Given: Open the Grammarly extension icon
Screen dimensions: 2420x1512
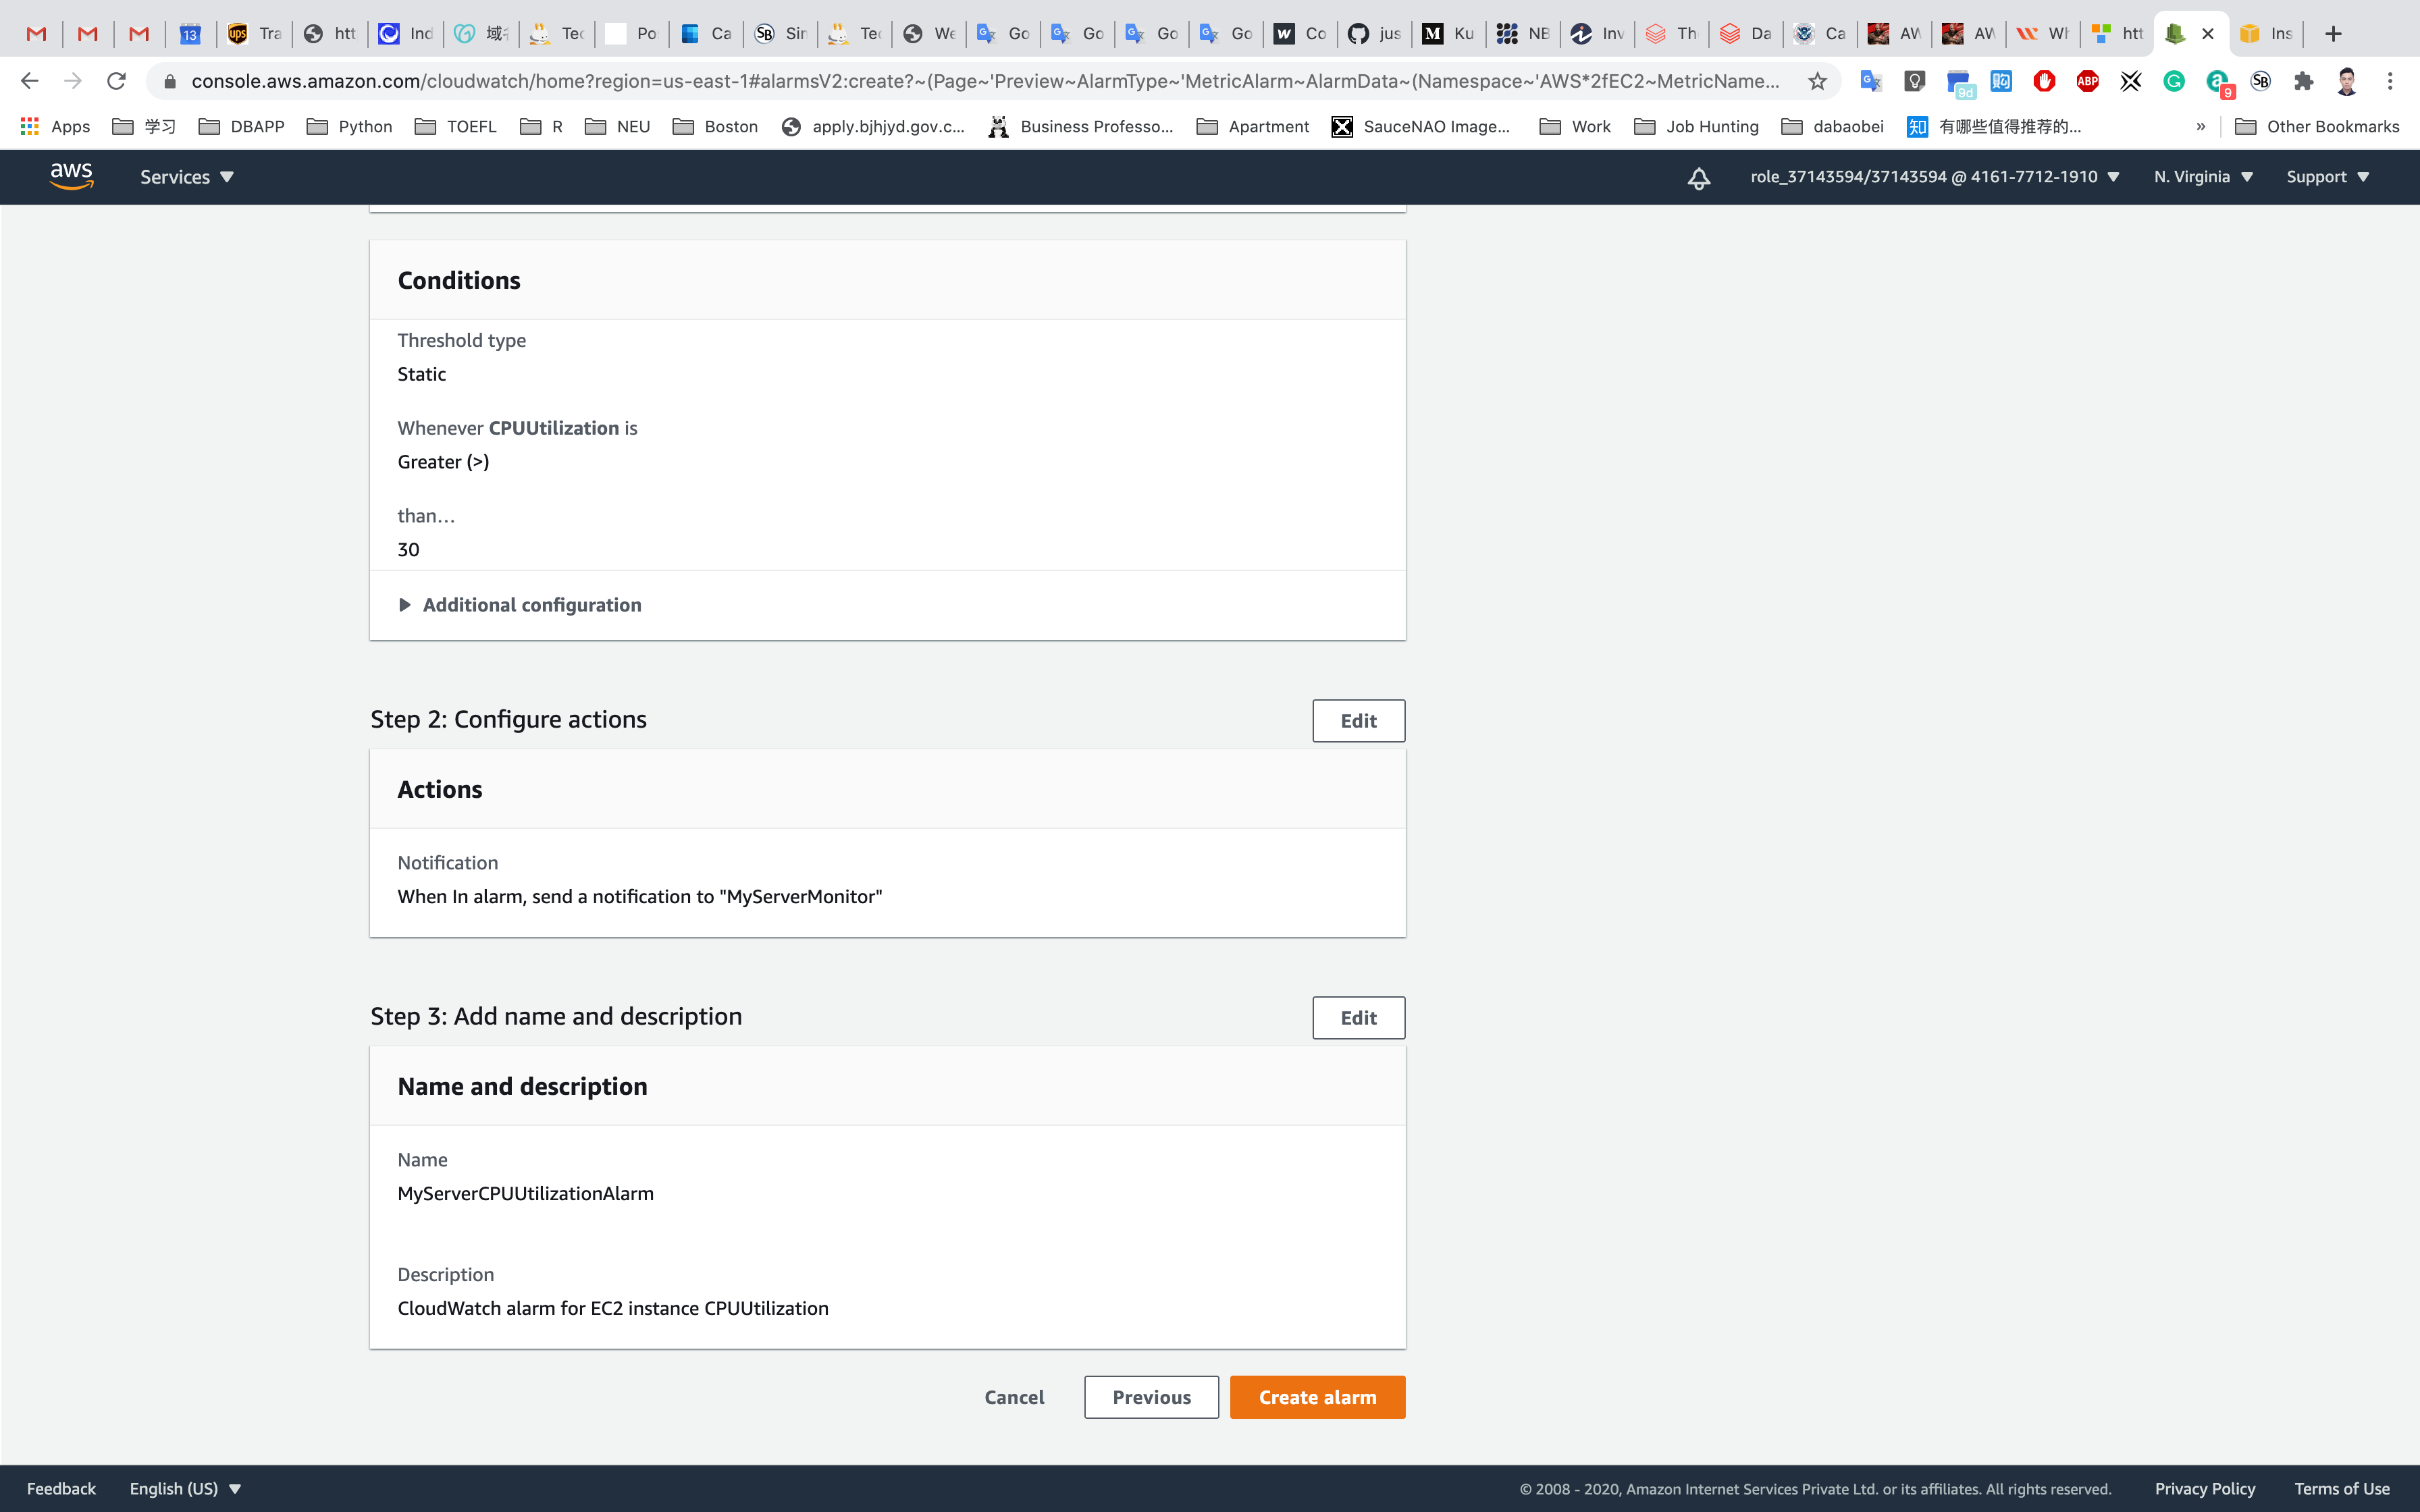Looking at the screenshot, I should (x=2173, y=81).
